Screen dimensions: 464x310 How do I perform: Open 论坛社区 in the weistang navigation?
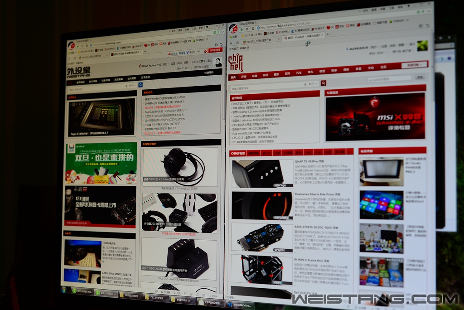(x=132, y=78)
